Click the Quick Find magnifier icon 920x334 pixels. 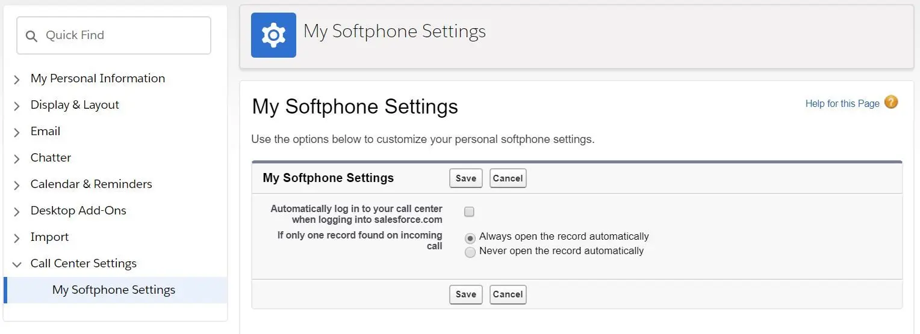[x=31, y=36]
